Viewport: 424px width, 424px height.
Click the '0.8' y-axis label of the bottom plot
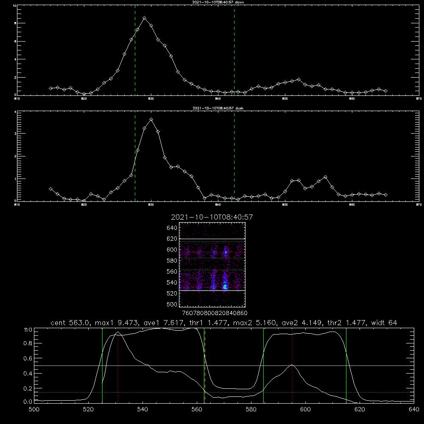click(28, 343)
